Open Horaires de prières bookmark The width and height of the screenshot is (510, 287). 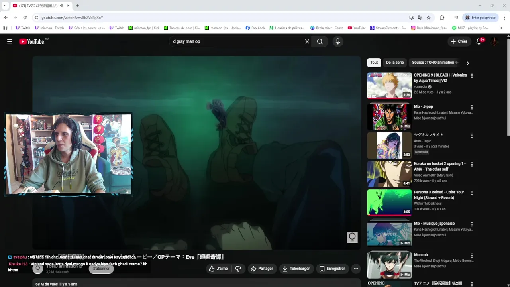tap(287, 28)
